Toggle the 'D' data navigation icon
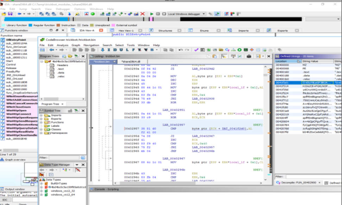Screen dimensions: 342x205 click(x=115, y=50)
